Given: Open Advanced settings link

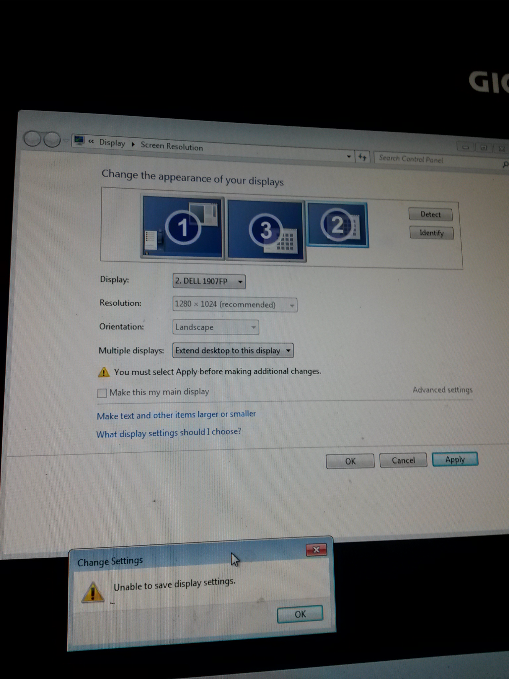Looking at the screenshot, I should pyautogui.click(x=442, y=390).
